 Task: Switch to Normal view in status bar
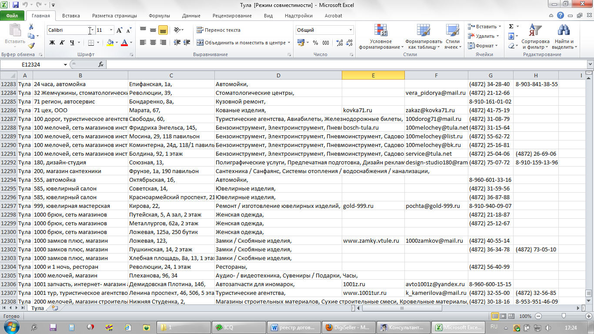(x=495, y=316)
